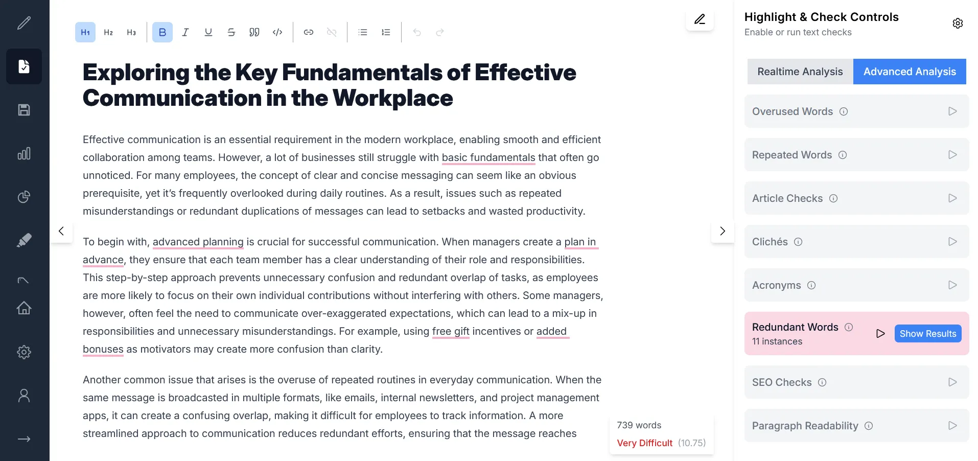Toggle the H1 heading style

click(85, 32)
